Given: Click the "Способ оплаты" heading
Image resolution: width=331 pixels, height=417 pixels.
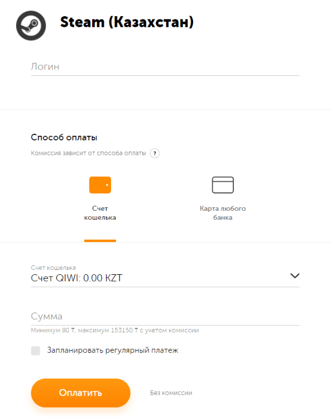Looking at the screenshot, I should click(x=64, y=138).
